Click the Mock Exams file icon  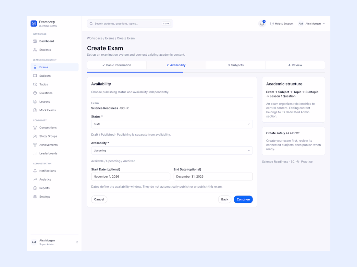tap(35, 110)
